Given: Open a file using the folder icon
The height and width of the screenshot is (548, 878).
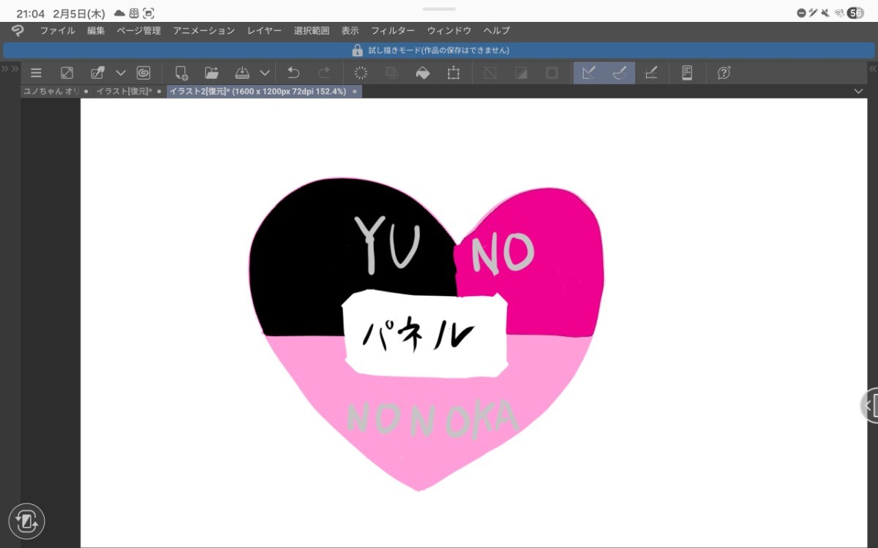Looking at the screenshot, I should point(211,73).
